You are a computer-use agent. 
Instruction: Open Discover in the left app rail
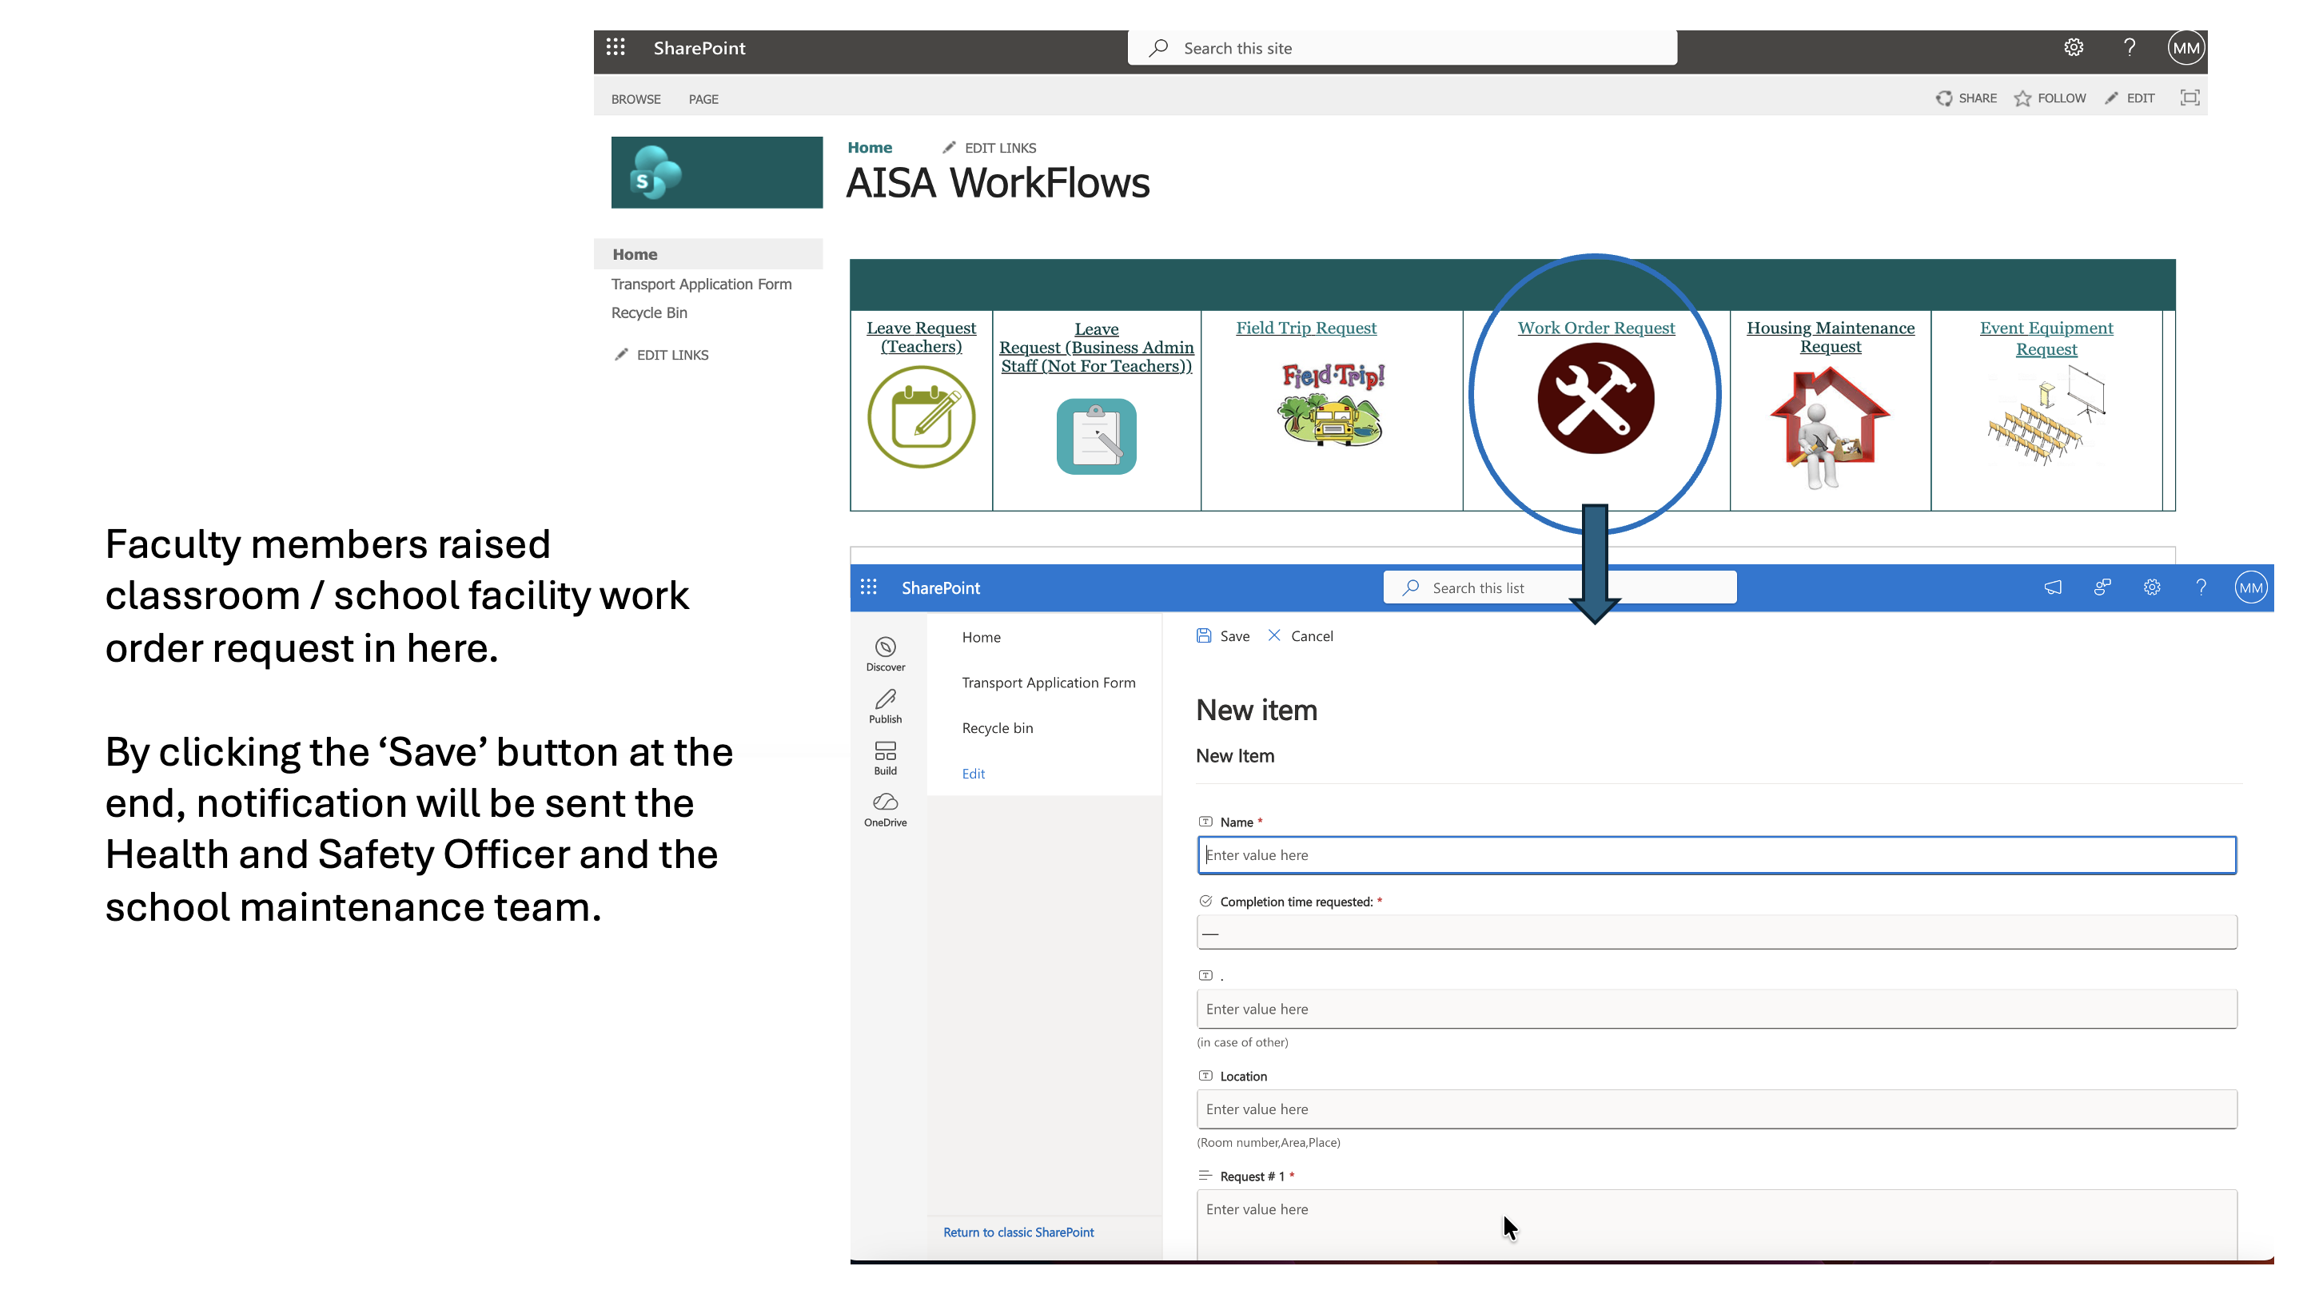pos(886,654)
